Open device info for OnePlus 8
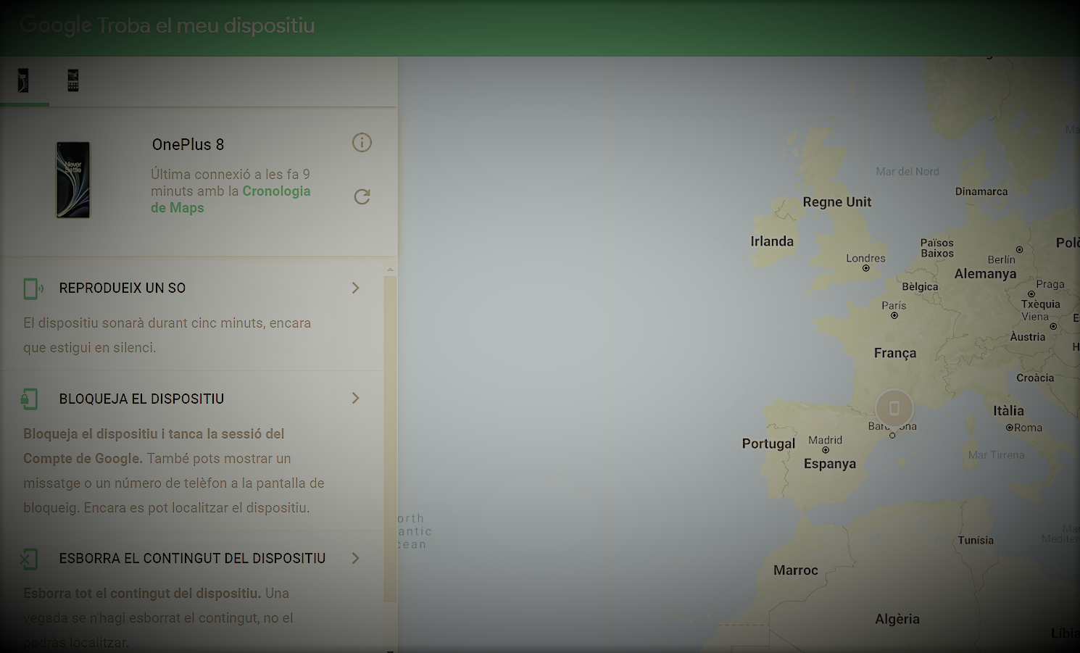The image size is (1080, 653). click(362, 143)
